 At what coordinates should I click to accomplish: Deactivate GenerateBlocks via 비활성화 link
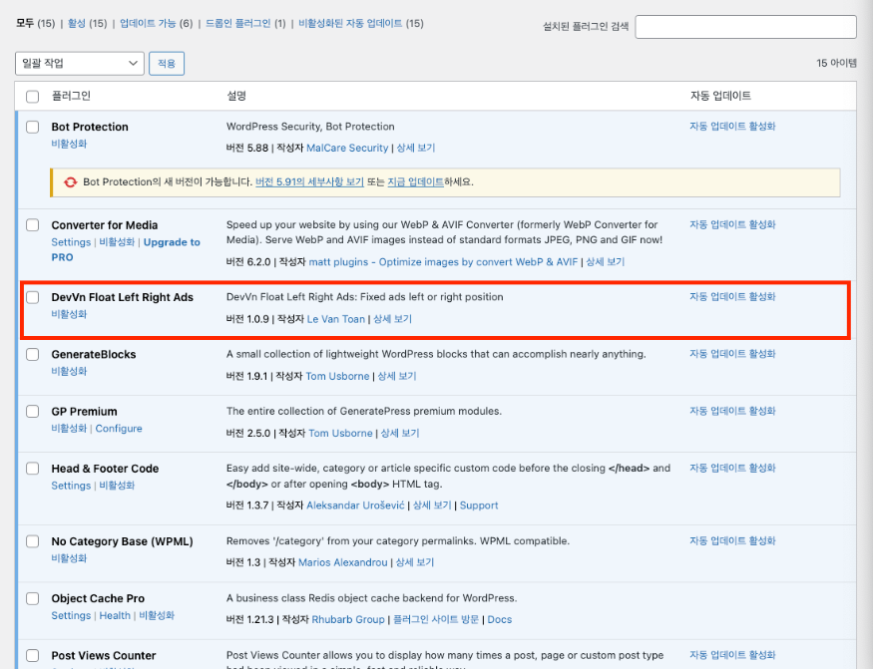(69, 372)
